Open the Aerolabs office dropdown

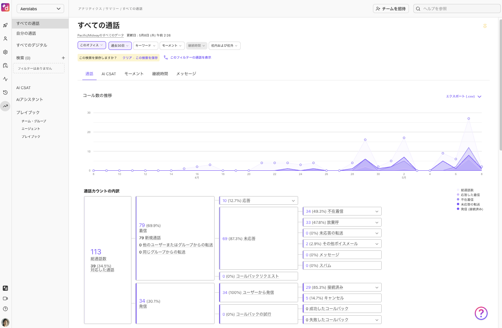[40, 9]
